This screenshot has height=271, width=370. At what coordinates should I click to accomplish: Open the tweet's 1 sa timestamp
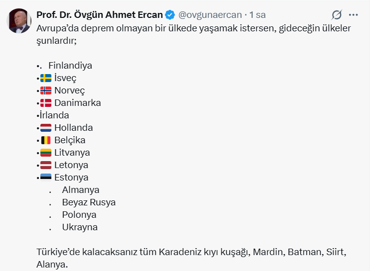[257, 15]
